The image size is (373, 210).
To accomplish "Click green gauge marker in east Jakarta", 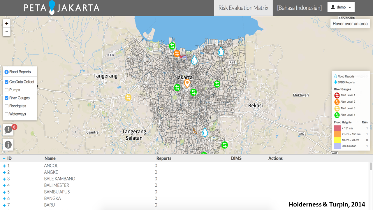I will click(217, 84).
